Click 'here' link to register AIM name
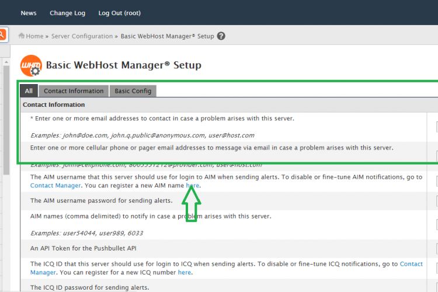 click(193, 186)
